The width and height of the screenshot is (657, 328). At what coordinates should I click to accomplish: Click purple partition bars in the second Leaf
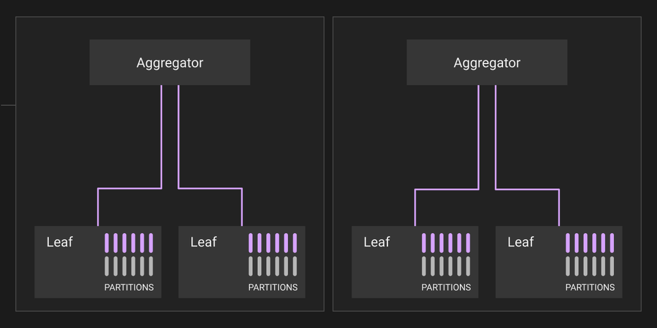tap(273, 243)
